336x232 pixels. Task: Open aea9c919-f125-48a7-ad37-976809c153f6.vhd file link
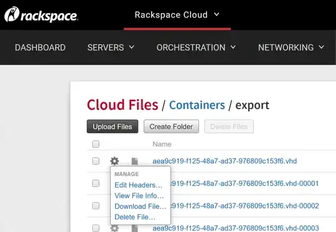pos(225,161)
